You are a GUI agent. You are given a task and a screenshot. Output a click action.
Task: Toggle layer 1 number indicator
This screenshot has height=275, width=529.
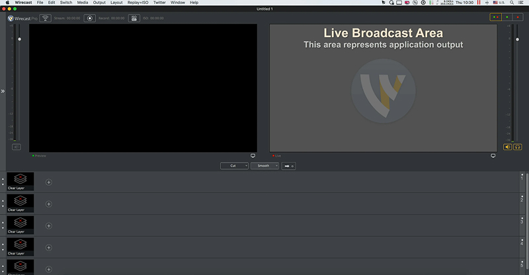click(522, 177)
